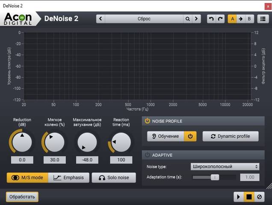Toggle the bypass icon
This screenshot has height=205, width=272.
260,197
